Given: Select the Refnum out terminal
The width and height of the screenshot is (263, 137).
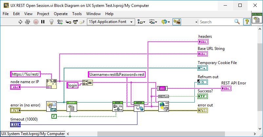Looking at the screenshot, I should [203, 82].
